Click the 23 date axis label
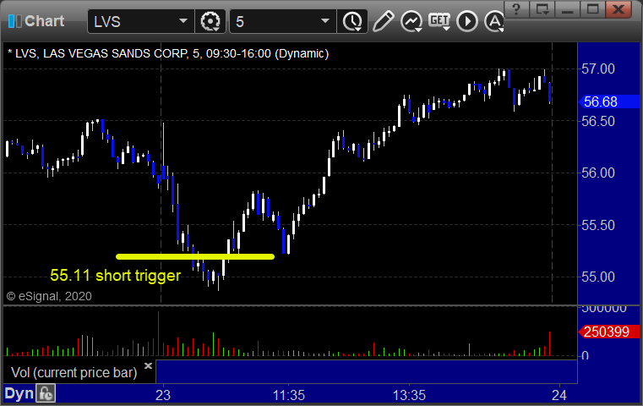The height and width of the screenshot is (406, 643). (163, 395)
